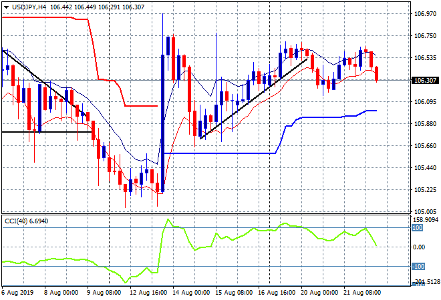Click the 16 Aug 16:00 time label
The width and height of the screenshot is (441, 300).
[277, 293]
